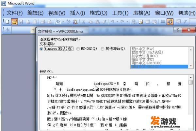The height and width of the screenshot is (131, 196).
Task: Close the 文件转换 dialog with red X
Action: click(188, 30)
